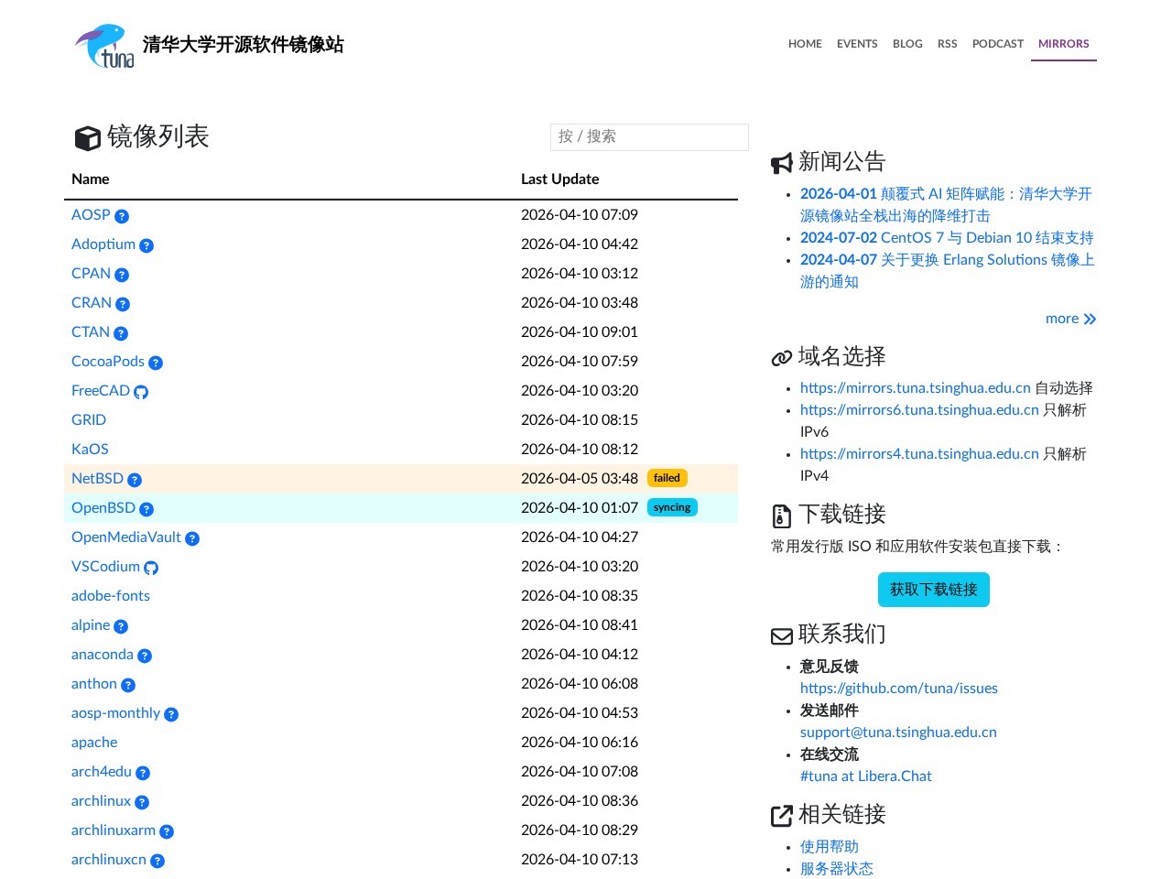Viewport: 1172px width, 879px height.
Task: Click the chain-link icon beside 域名选择
Action: pos(781,357)
